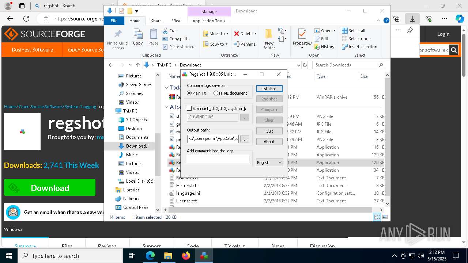Switch to details view in Explorer status bar
This screenshot has width=468, height=263.
(377, 217)
